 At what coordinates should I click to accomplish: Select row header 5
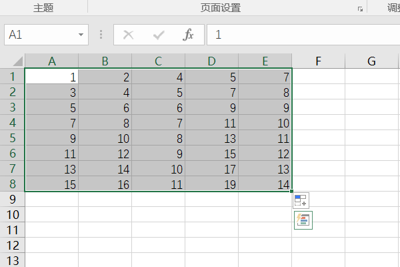tap(12, 138)
